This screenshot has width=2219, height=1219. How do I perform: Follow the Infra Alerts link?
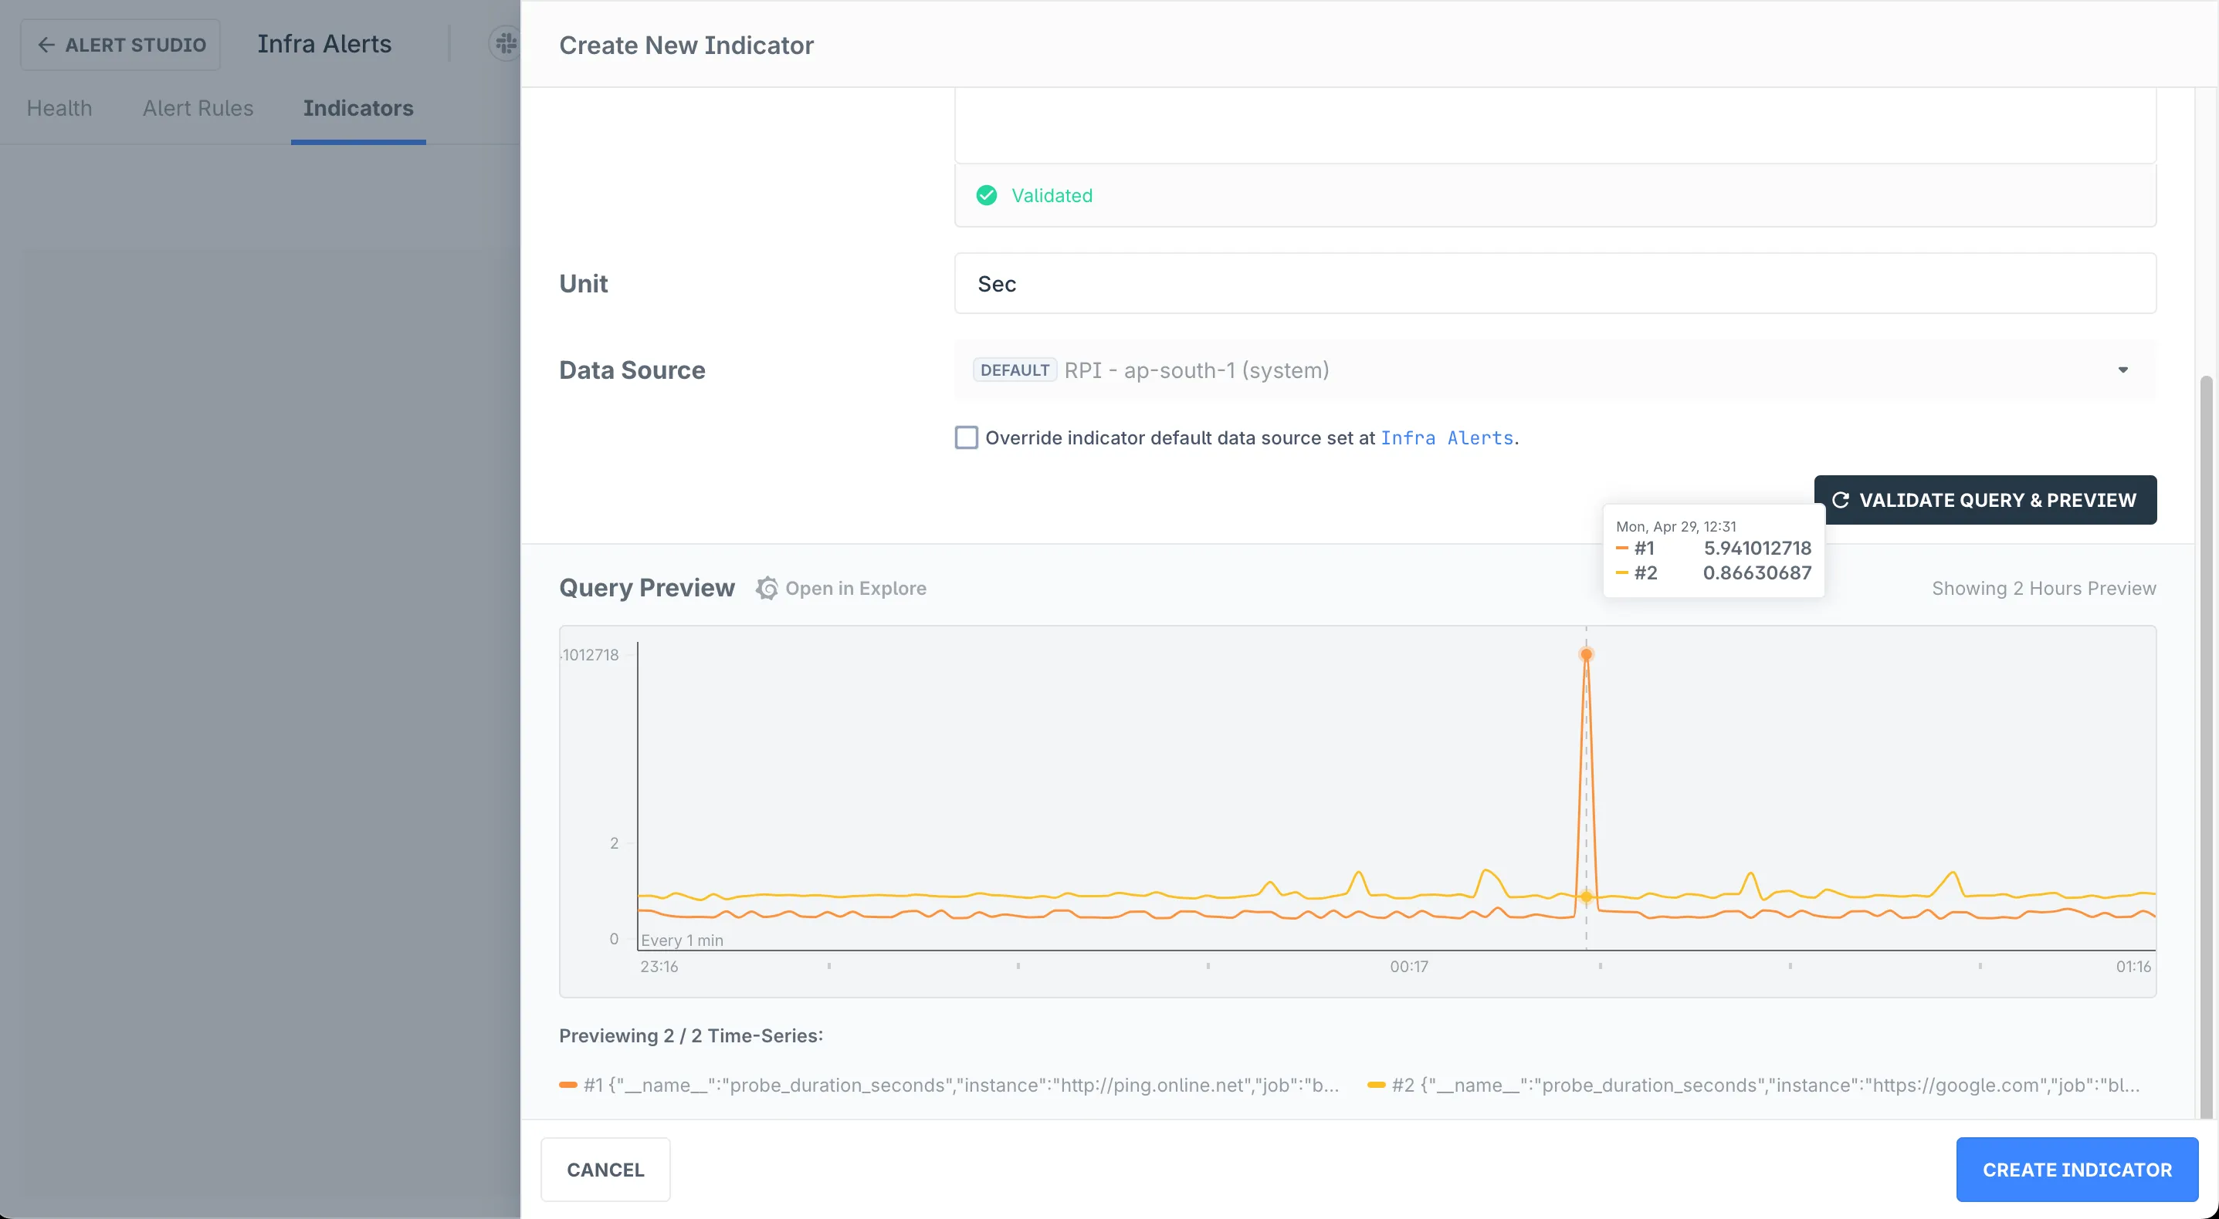1446,437
